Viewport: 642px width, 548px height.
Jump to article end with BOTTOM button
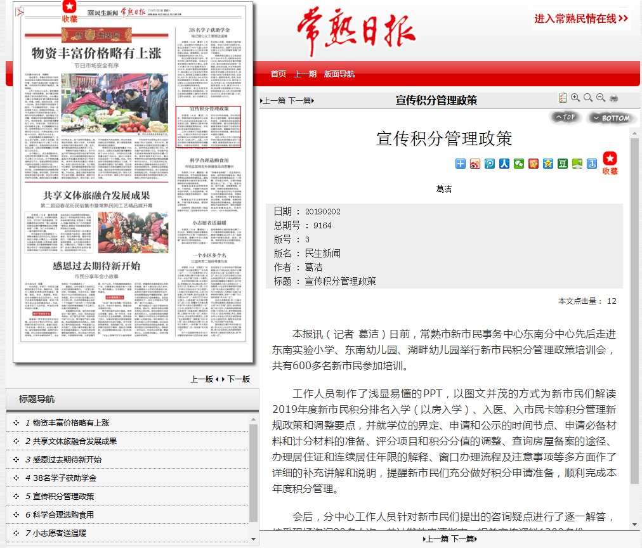coord(612,118)
